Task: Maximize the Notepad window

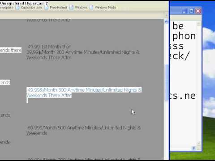Action: tap(191, 11)
